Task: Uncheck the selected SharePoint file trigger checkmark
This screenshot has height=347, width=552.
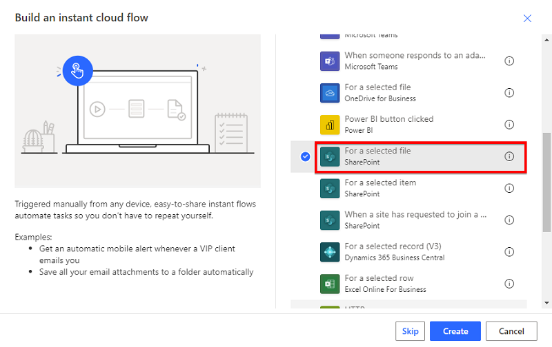Action: coord(305,157)
